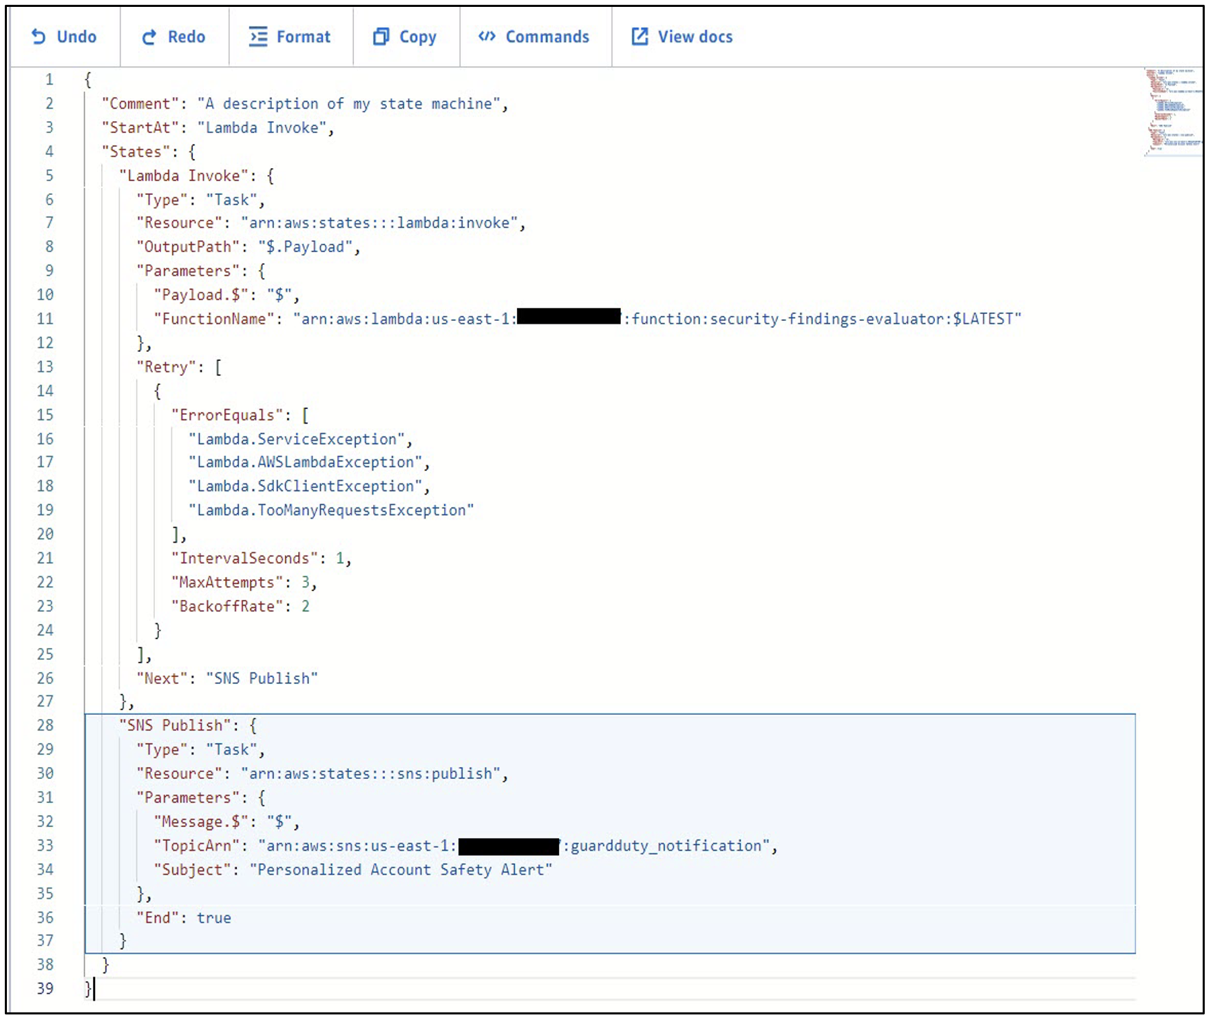Click the Copy label in toolbar
Screen dimensions: 1213x1022
[418, 37]
